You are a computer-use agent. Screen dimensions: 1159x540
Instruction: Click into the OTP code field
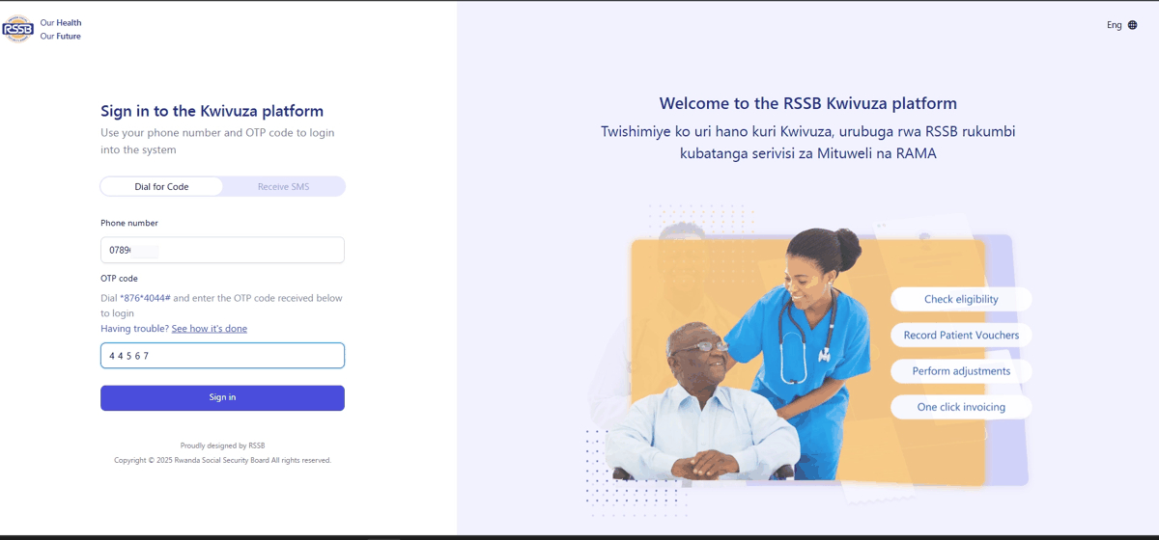[x=222, y=356]
